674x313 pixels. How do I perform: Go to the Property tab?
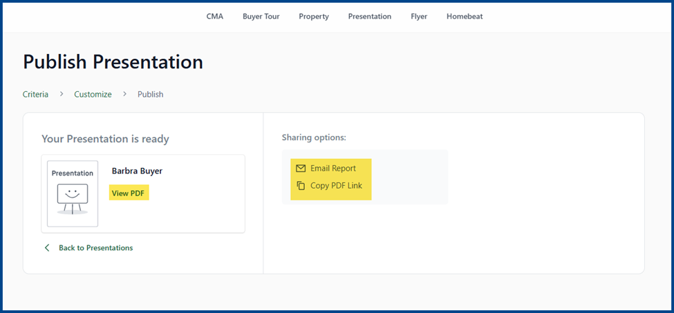(314, 17)
